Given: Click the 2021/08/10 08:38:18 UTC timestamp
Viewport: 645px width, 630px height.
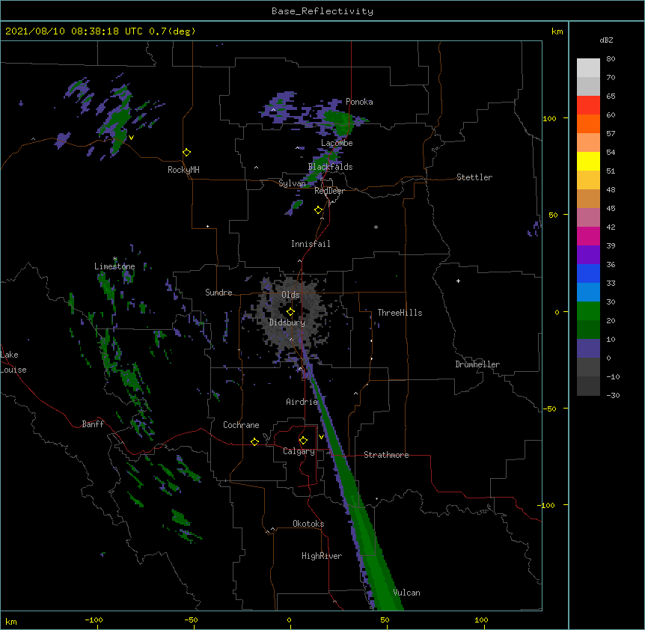Looking at the screenshot, I should tap(74, 31).
